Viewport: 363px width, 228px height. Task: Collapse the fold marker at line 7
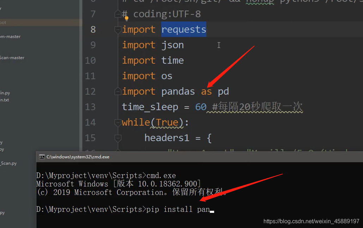[118, 14]
